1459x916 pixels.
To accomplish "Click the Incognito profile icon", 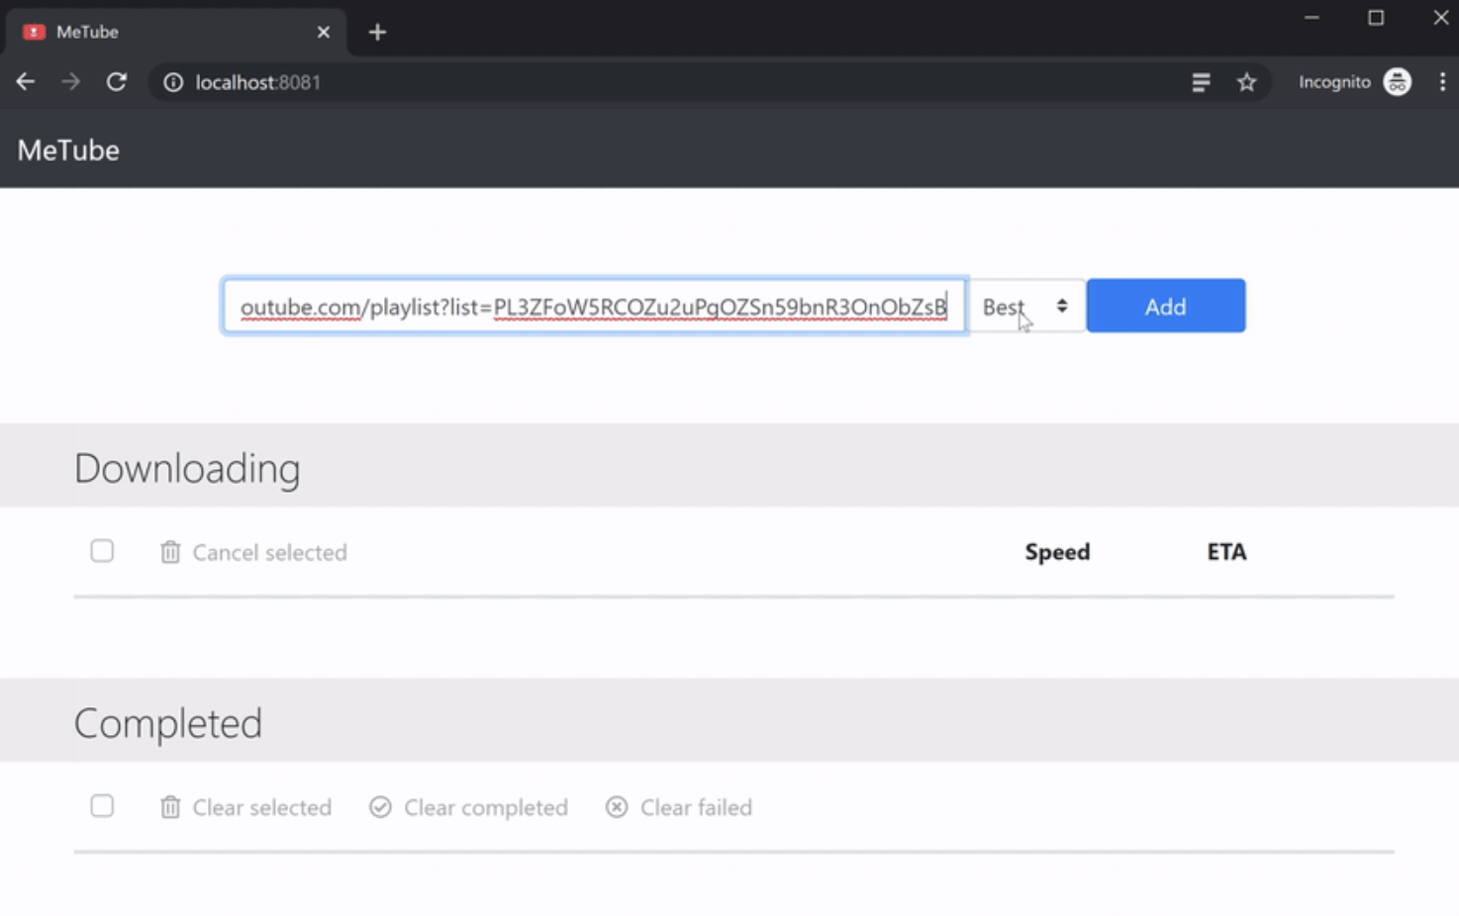I will pos(1396,81).
